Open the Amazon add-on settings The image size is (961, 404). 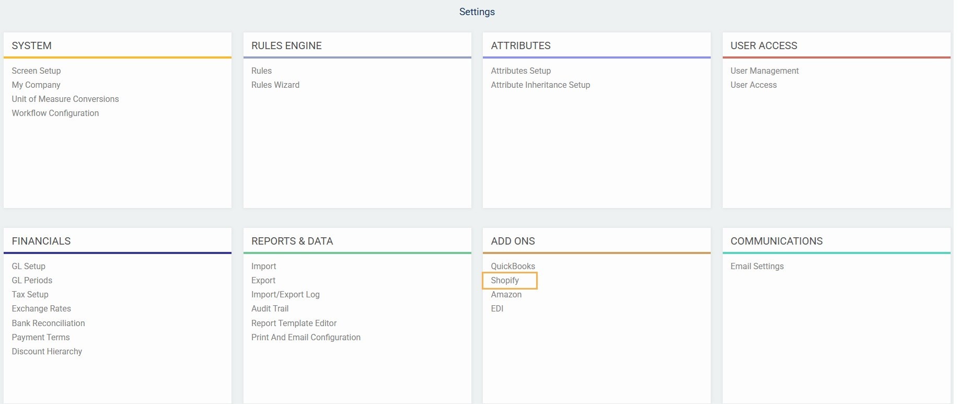click(x=506, y=294)
